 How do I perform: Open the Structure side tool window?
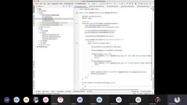pos(34,64)
